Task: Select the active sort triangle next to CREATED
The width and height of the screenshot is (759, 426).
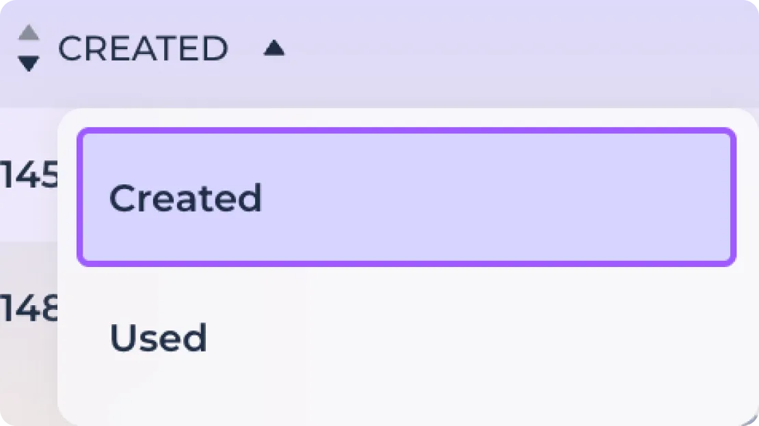Action: point(274,48)
